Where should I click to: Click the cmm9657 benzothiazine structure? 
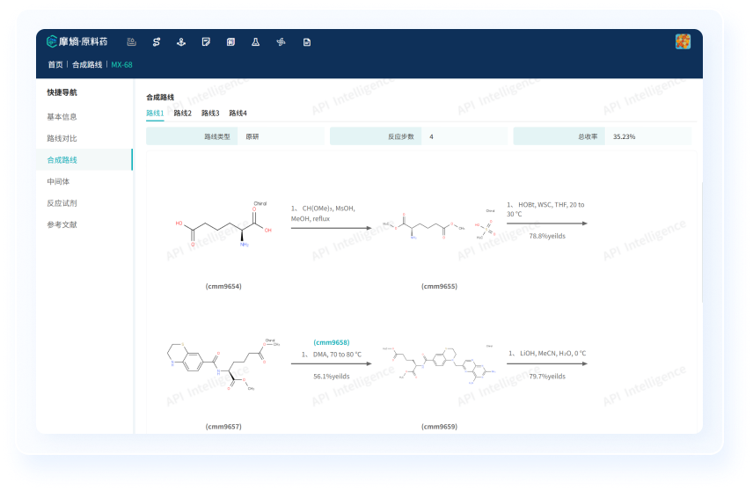tap(223, 364)
